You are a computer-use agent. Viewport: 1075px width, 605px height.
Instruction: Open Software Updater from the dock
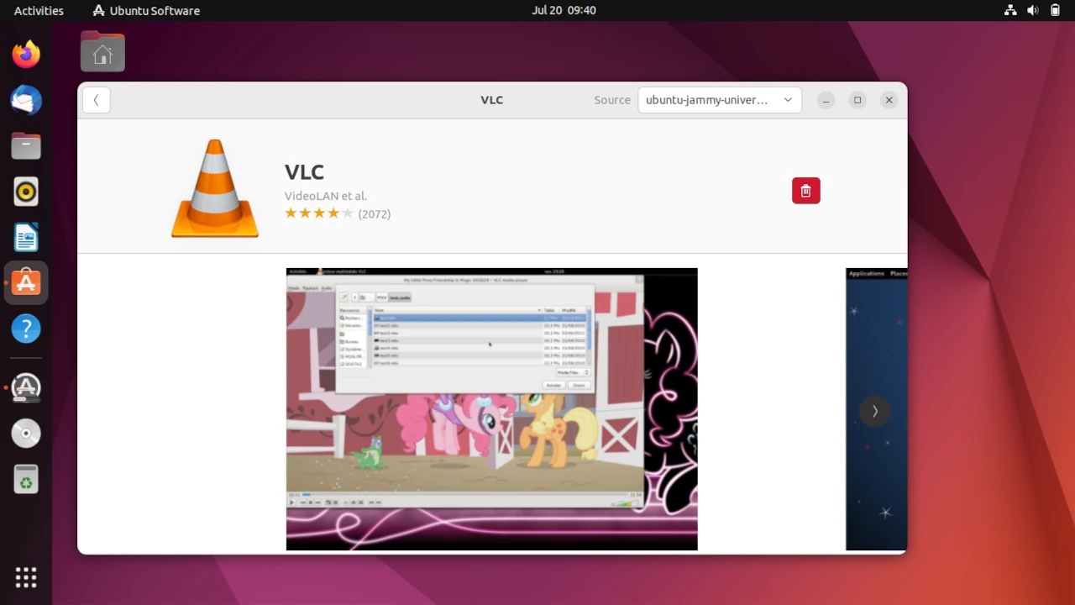point(26,387)
